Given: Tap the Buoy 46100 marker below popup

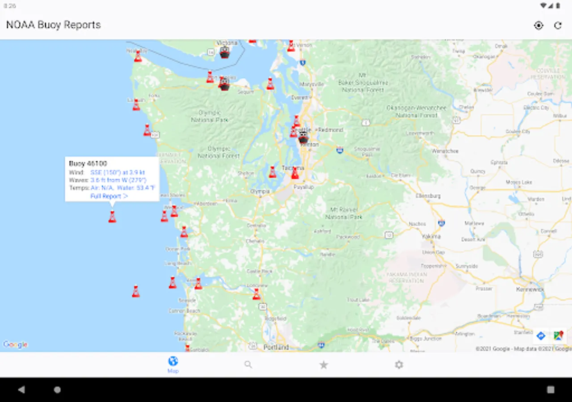Looking at the screenshot, I should [x=112, y=217].
